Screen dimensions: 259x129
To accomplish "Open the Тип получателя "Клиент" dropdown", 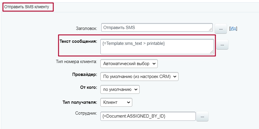I will 116,102.
